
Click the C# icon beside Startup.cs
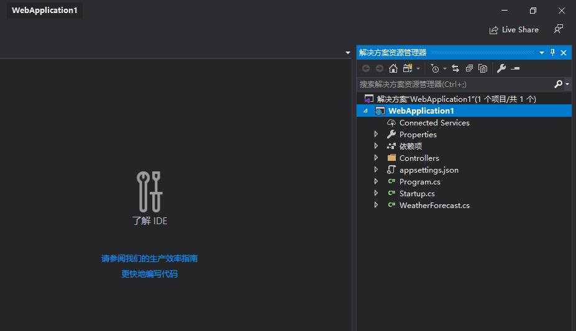391,193
